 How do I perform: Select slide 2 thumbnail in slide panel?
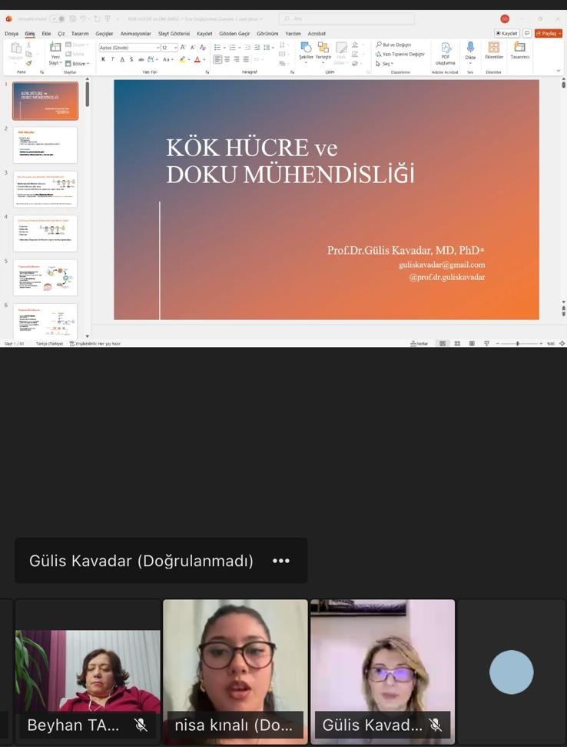[x=45, y=145]
